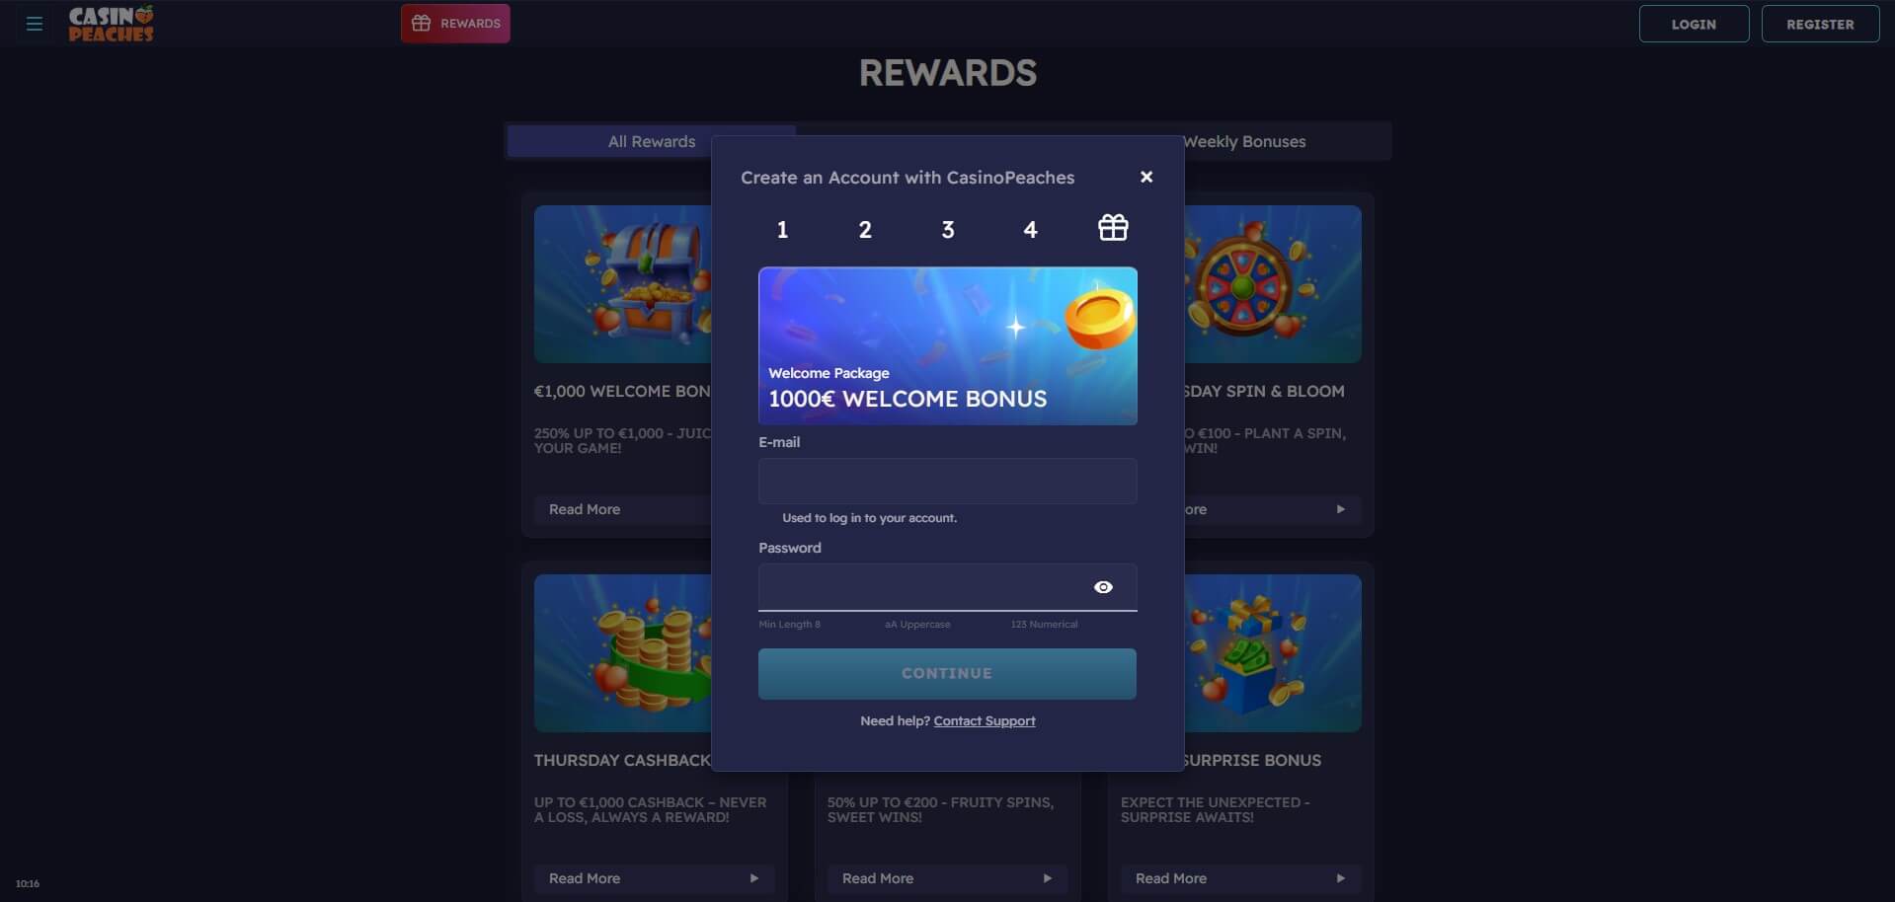The height and width of the screenshot is (902, 1895).
Task: Expand Read More arrow under Thursday Cashback
Action: (x=753, y=878)
